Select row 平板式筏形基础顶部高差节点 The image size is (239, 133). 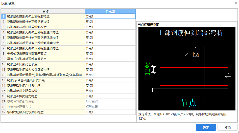point(45,54)
